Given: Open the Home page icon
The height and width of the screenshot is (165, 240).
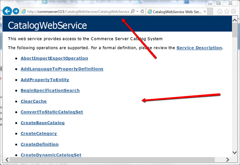Looking at the screenshot, I should coord(220,11).
